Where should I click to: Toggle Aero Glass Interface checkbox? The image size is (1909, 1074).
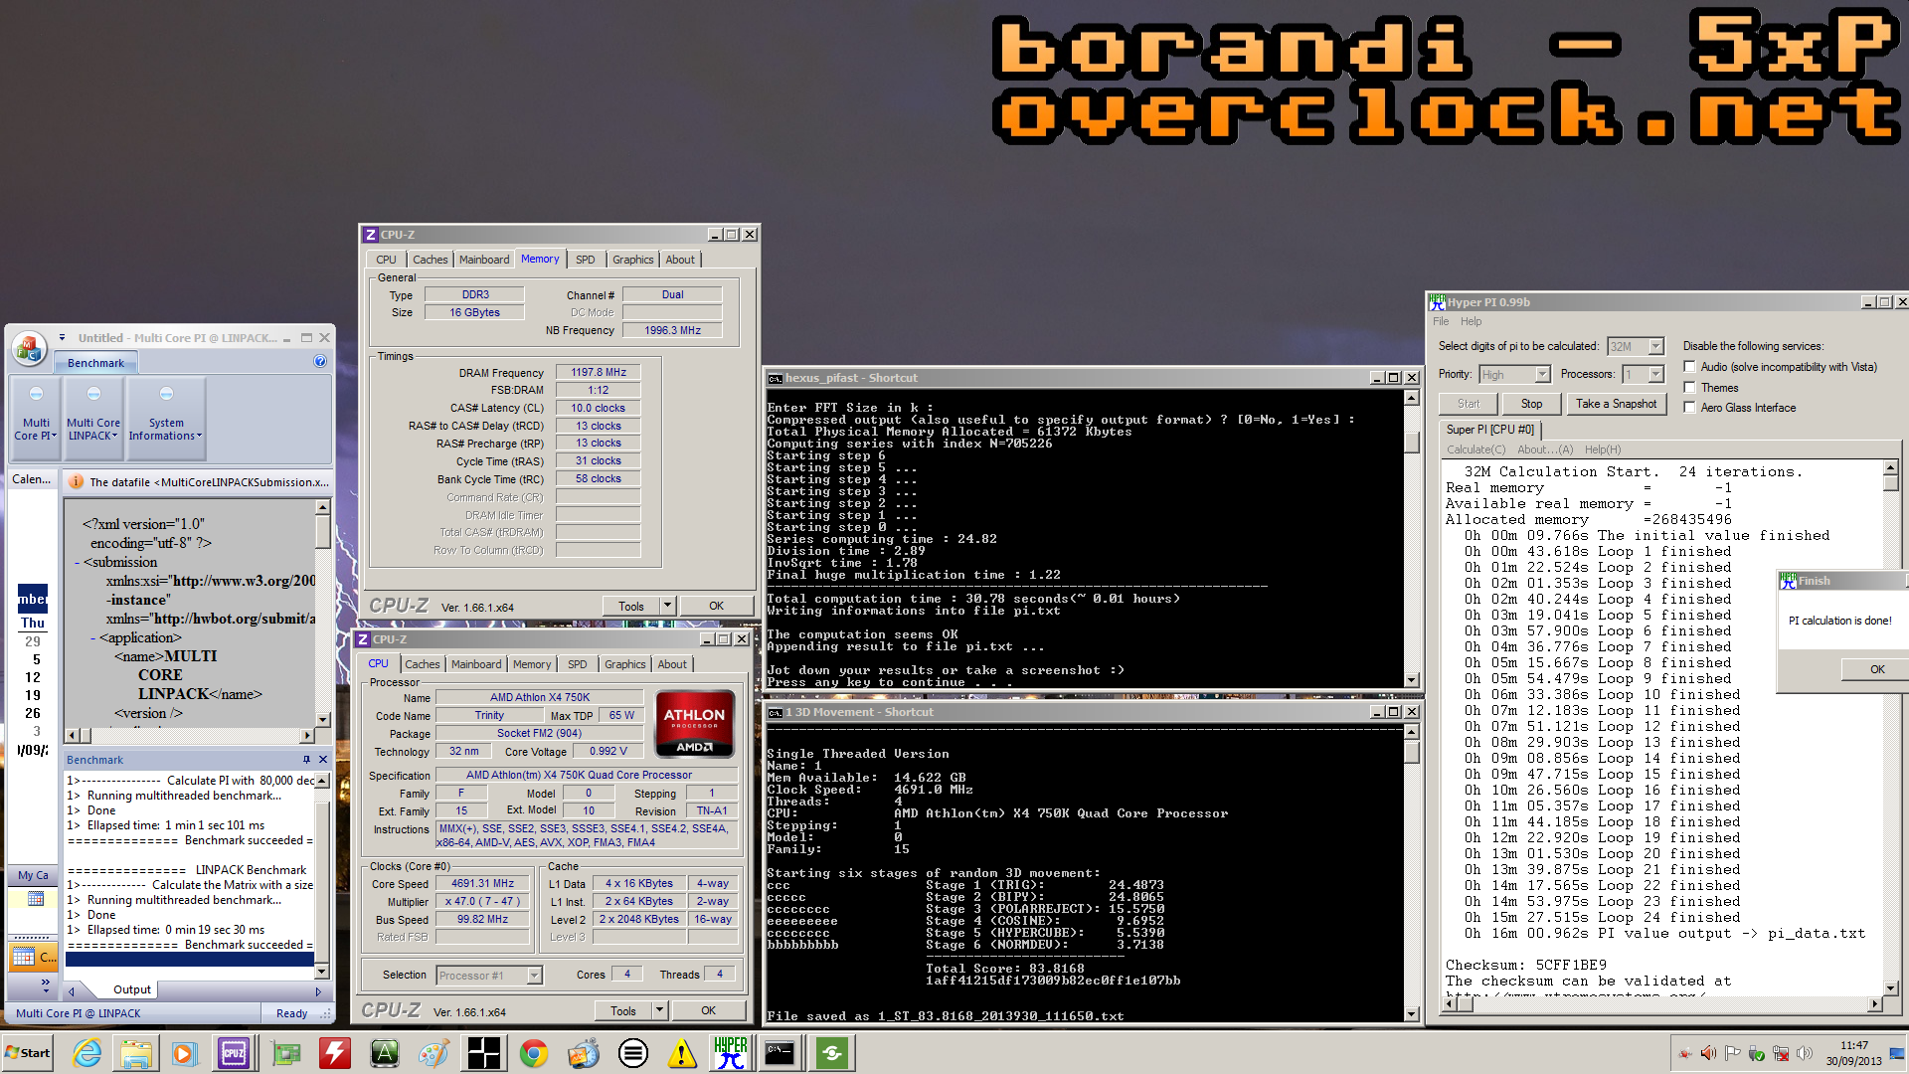1689,407
